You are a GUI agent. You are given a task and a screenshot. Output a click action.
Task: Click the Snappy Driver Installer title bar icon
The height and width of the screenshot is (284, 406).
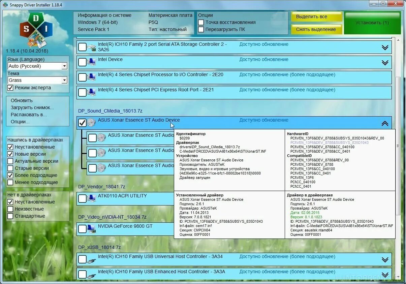pyautogui.click(x=5, y=5)
